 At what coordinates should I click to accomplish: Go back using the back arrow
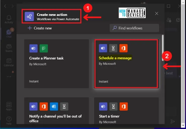(x=5, y=6)
